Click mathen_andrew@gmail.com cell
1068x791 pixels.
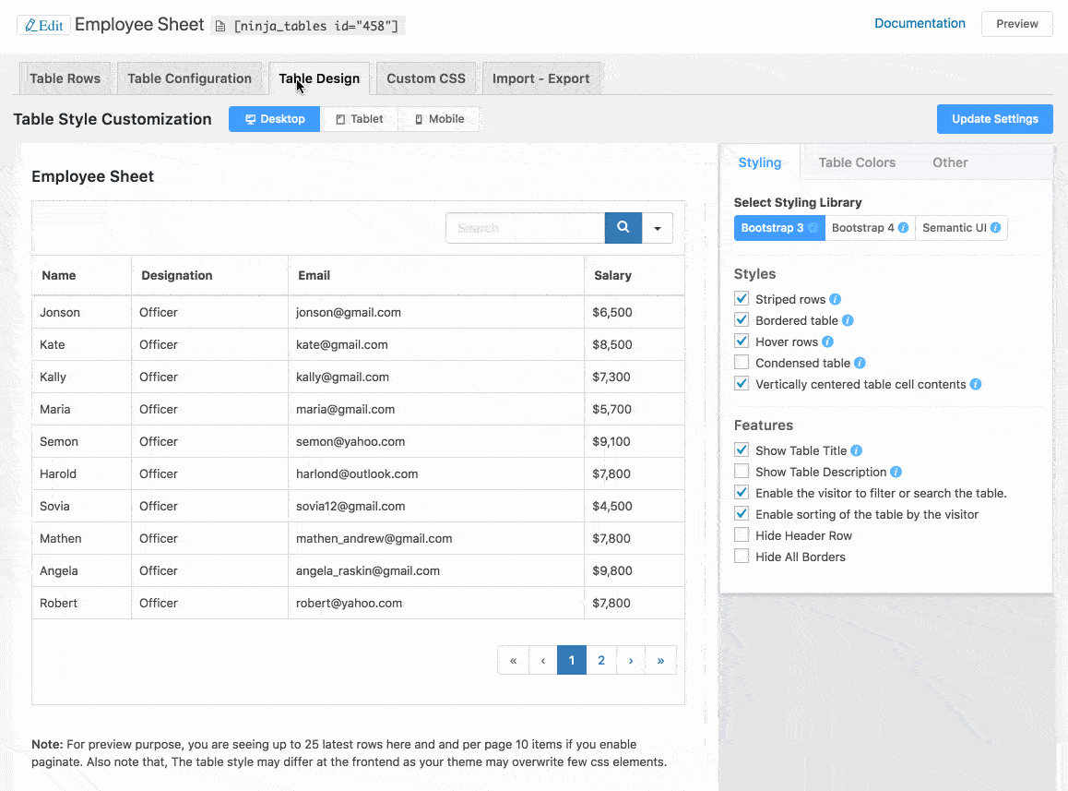(436, 539)
